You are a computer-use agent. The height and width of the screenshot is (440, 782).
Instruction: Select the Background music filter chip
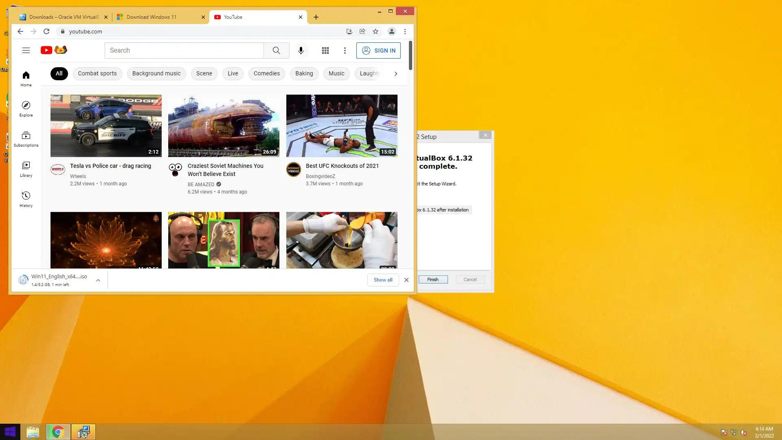coord(156,73)
